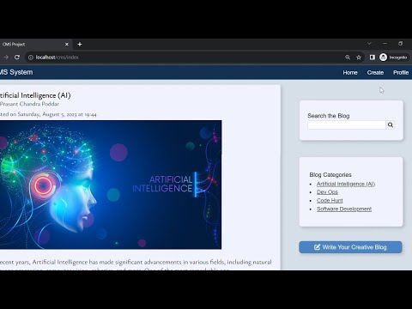The height and width of the screenshot is (309, 412).
Task: Click the Artificial Intelligence post banner image
Action: click(x=111, y=185)
